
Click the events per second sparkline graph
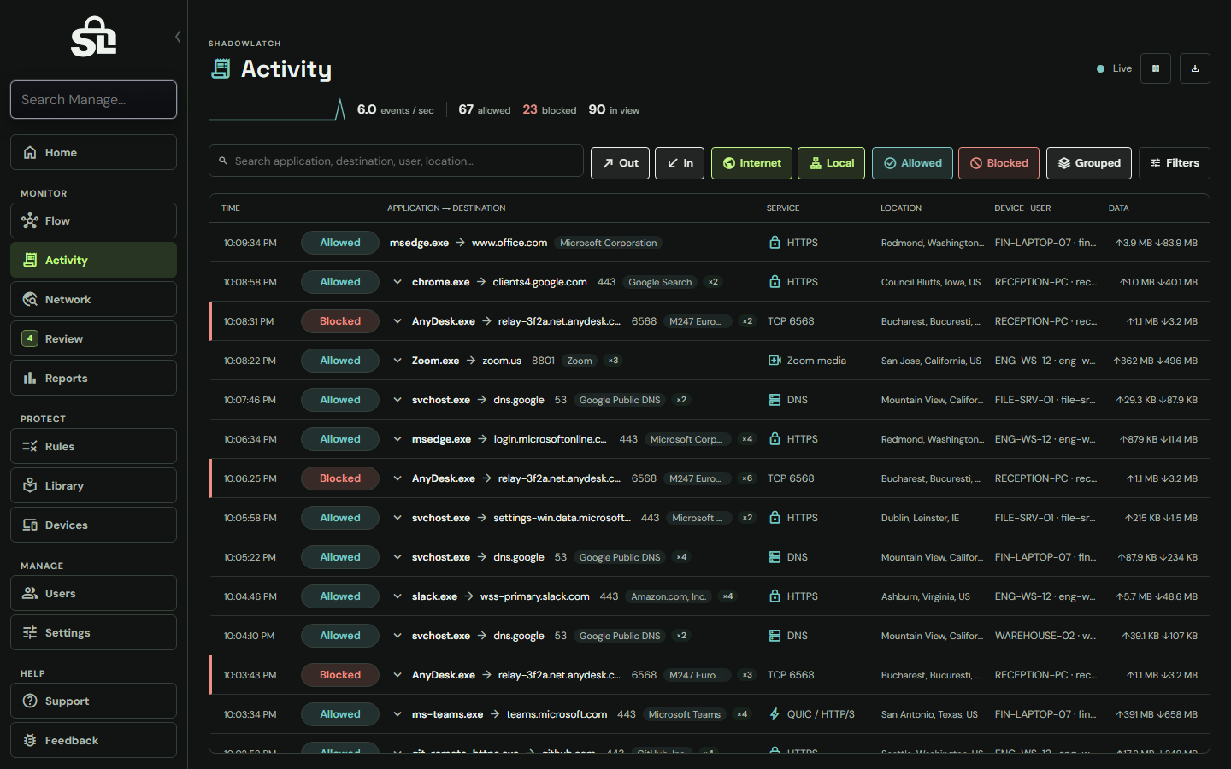pos(277,109)
